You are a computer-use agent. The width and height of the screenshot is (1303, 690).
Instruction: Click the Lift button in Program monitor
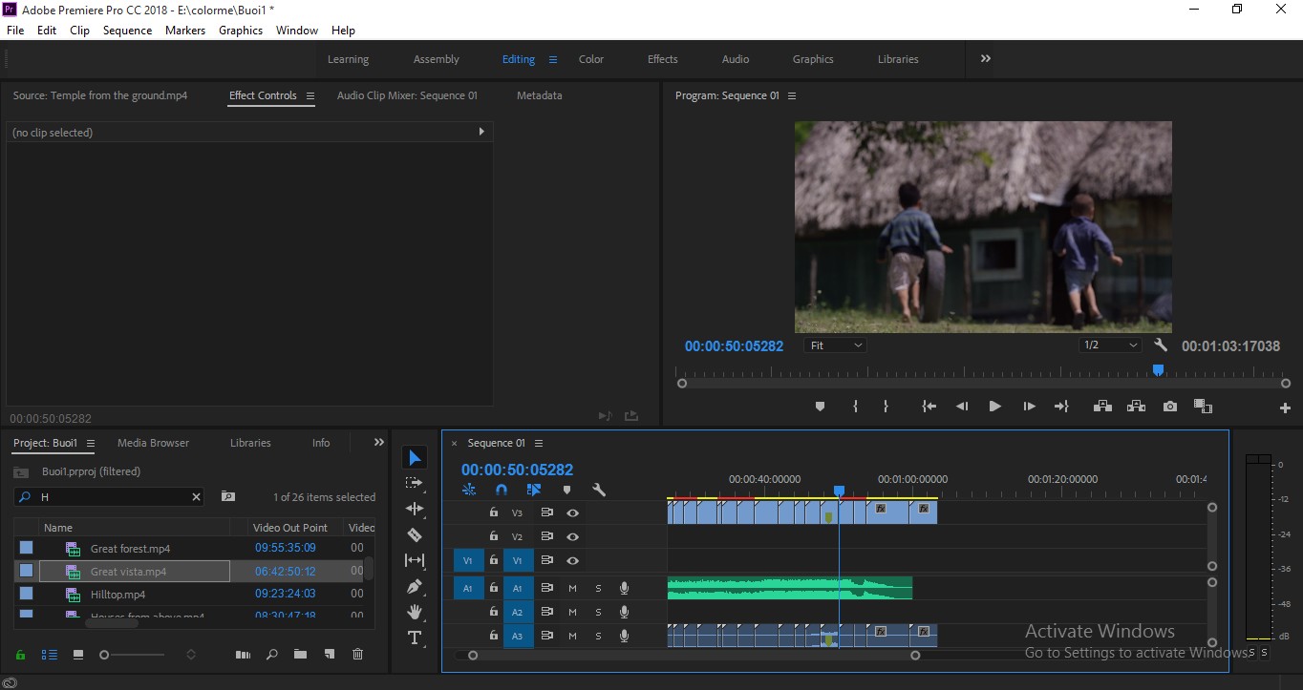(1102, 406)
